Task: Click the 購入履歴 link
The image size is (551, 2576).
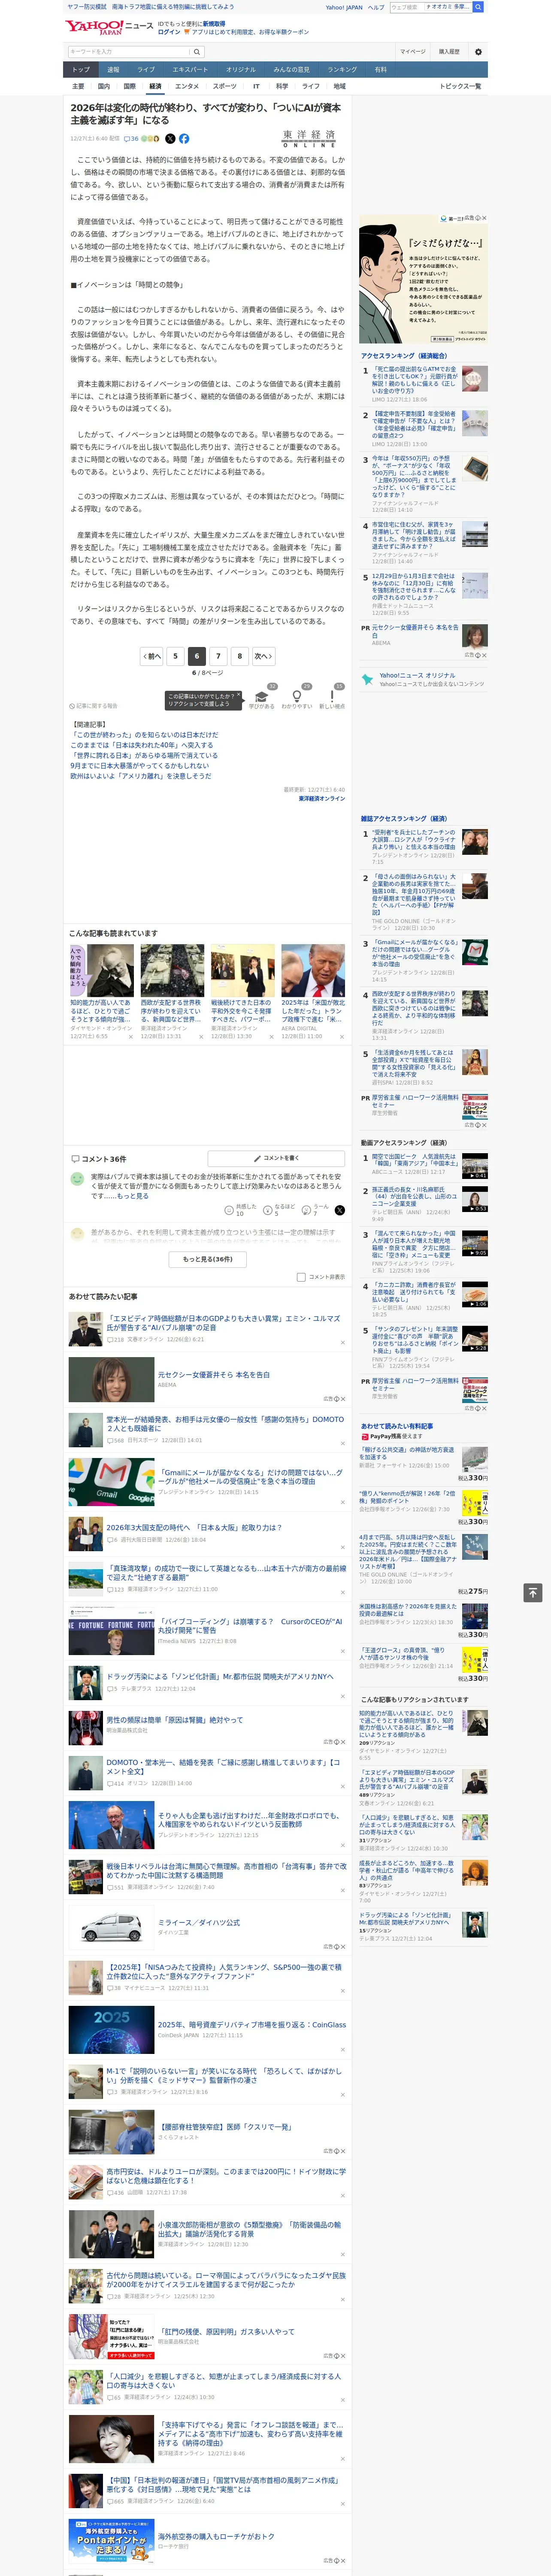Action: point(449,52)
